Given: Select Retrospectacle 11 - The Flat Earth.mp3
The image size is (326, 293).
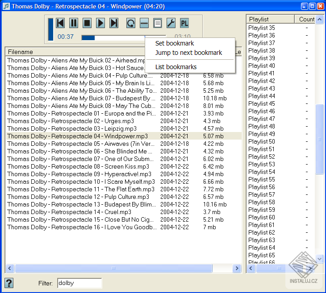Looking at the screenshot, I should tap(124, 189).
